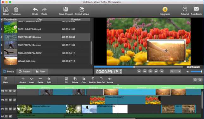204x119 pixels.
Task: Toggle first icon on V3 track header
Action: 6,91
